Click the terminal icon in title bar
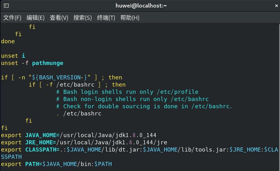The width and height of the screenshot is (280, 171). pyautogui.click(x=6, y=6)
